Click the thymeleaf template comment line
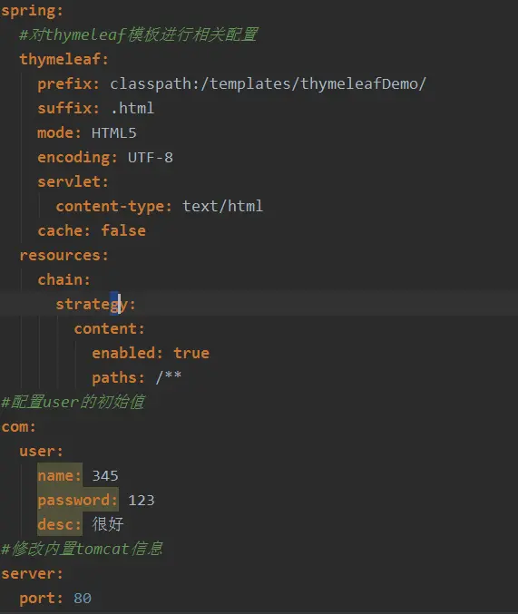This screenshot has height=614, width=518. pyautogui.click(x=139, y=34)
